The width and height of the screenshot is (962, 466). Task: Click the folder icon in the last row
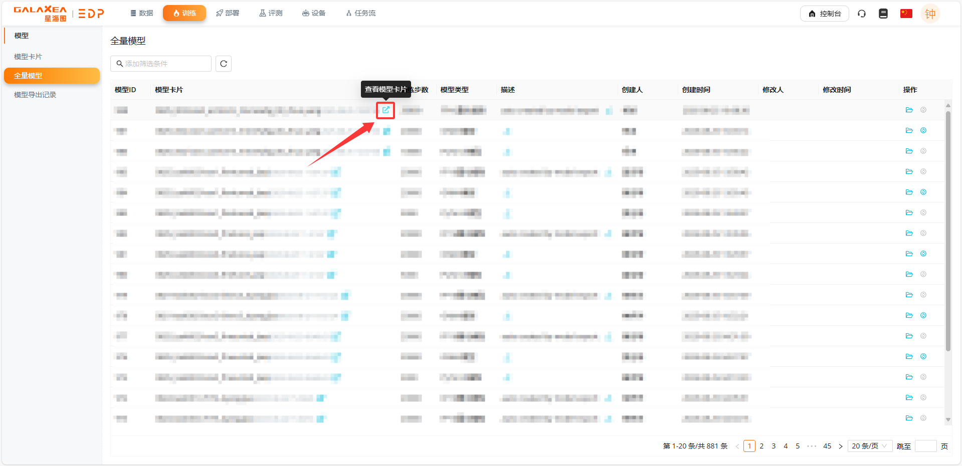(x=909, y=418)
